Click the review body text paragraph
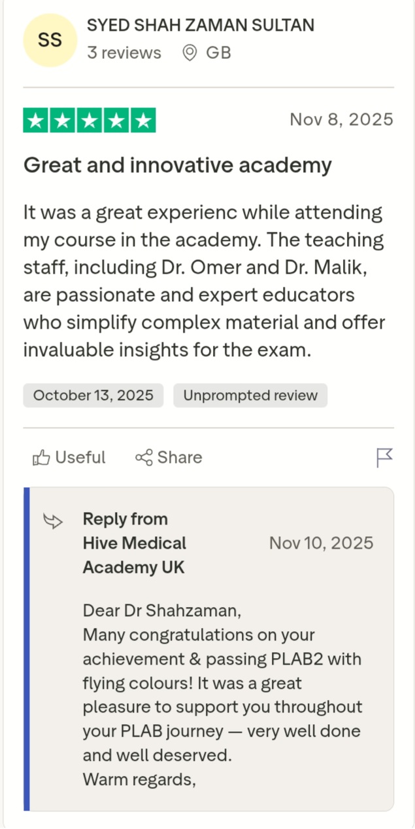 [204, 281]
